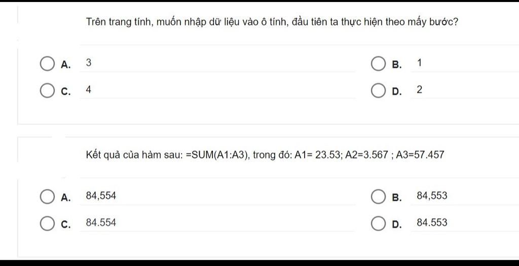Viewport: 519px width, 266px height.
Task: Choose radio button B for the data entry steps question
Action: (x=378, y=64)
